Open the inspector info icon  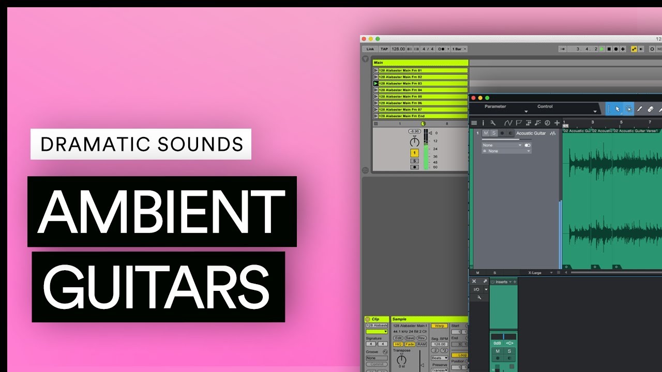[483, 123]
